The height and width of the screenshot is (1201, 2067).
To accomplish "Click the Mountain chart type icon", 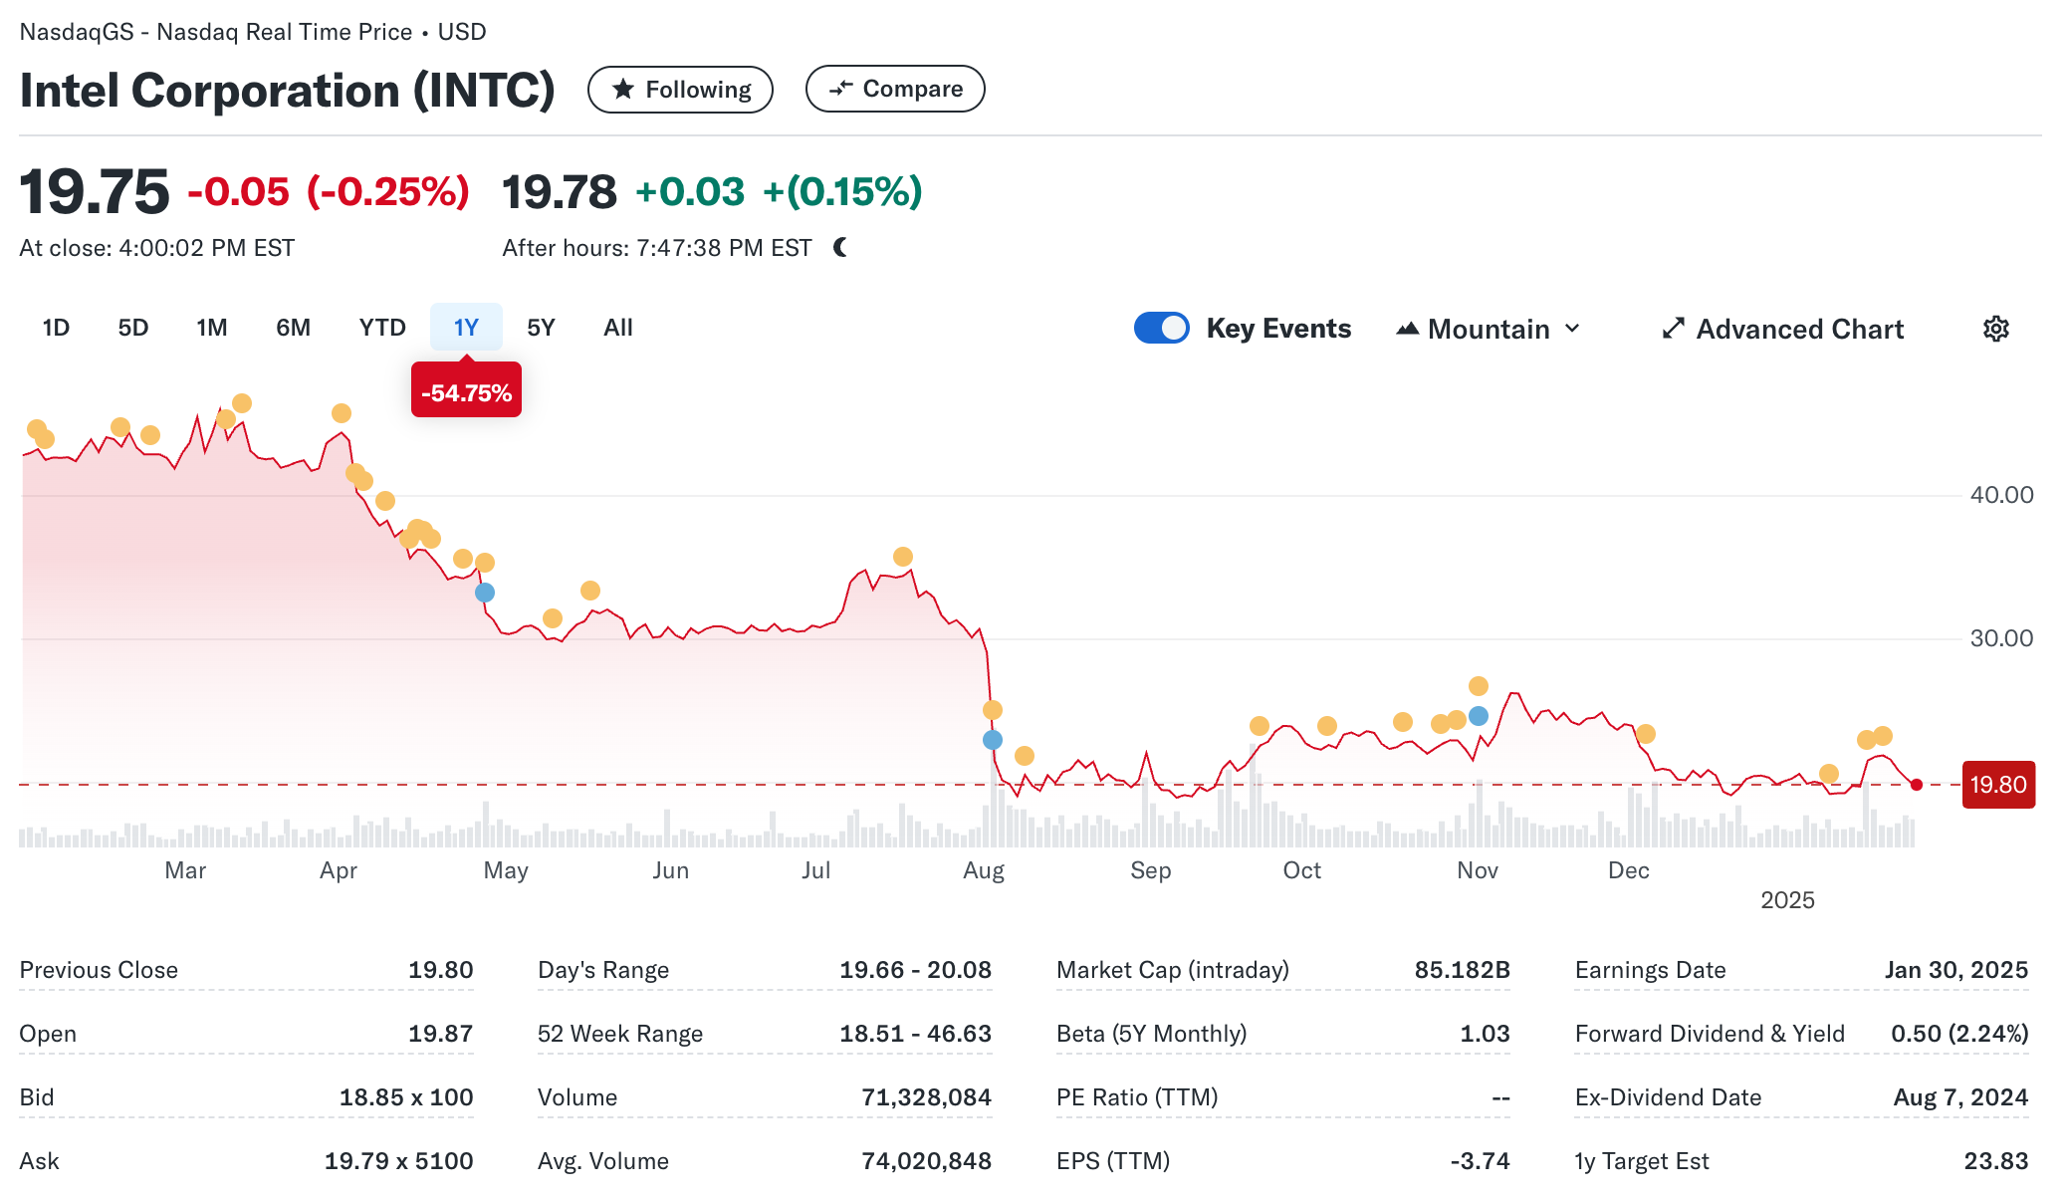I will click(x=1407, y=329).
